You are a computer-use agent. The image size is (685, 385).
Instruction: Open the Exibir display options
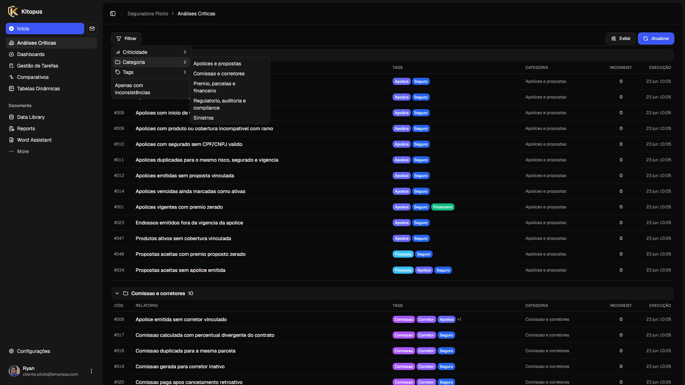point(620,39)
